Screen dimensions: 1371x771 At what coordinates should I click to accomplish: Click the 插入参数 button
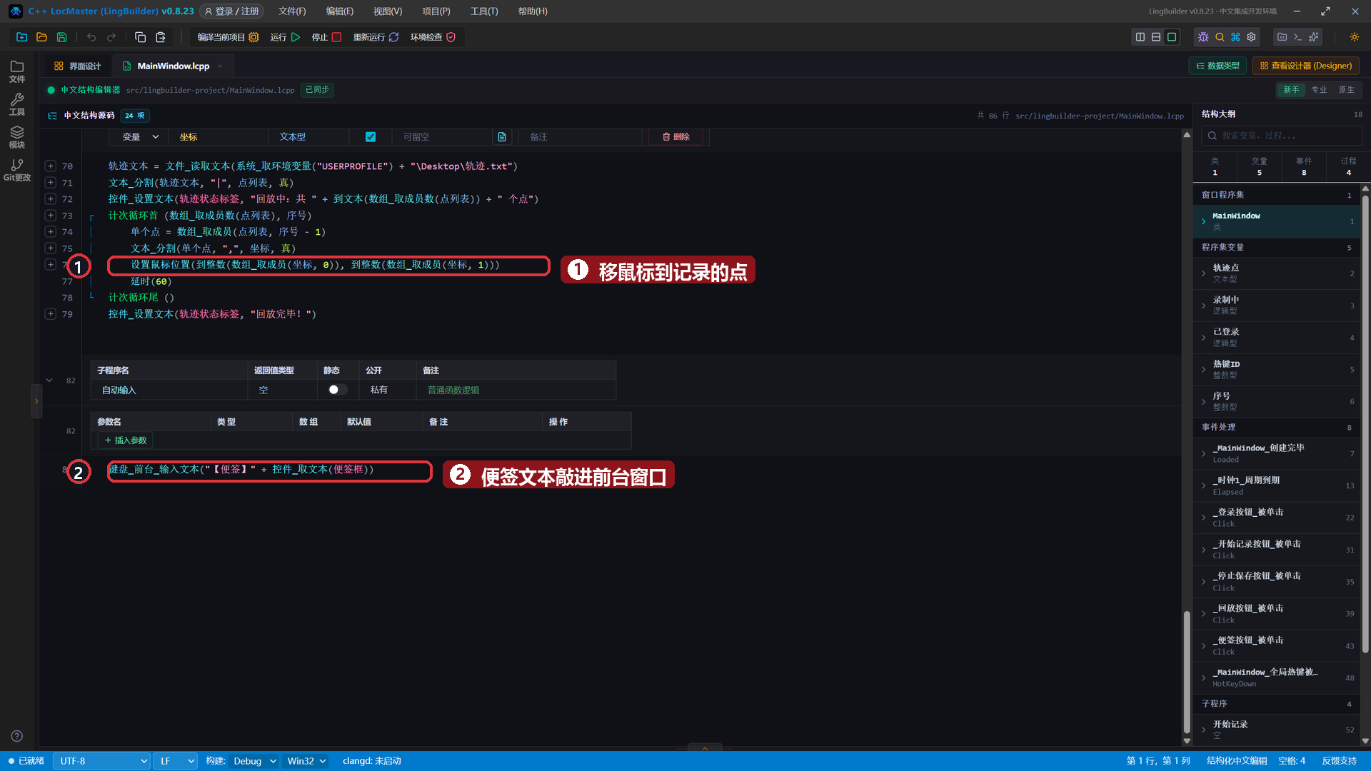(126, 440)
